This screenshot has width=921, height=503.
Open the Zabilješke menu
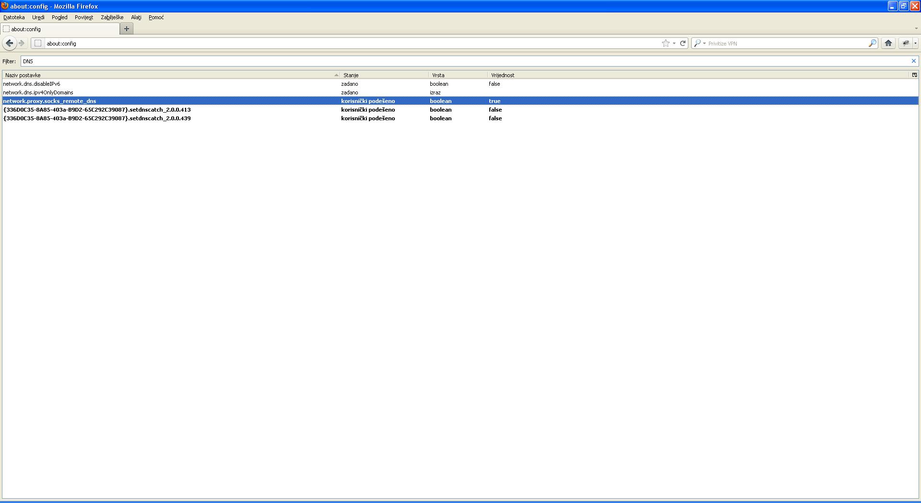point(112,17)
